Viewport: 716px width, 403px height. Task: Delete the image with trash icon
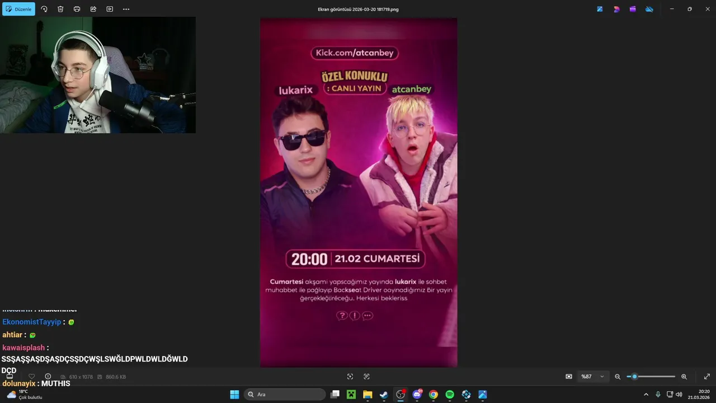pyautogui.click(x=60, y=9)
